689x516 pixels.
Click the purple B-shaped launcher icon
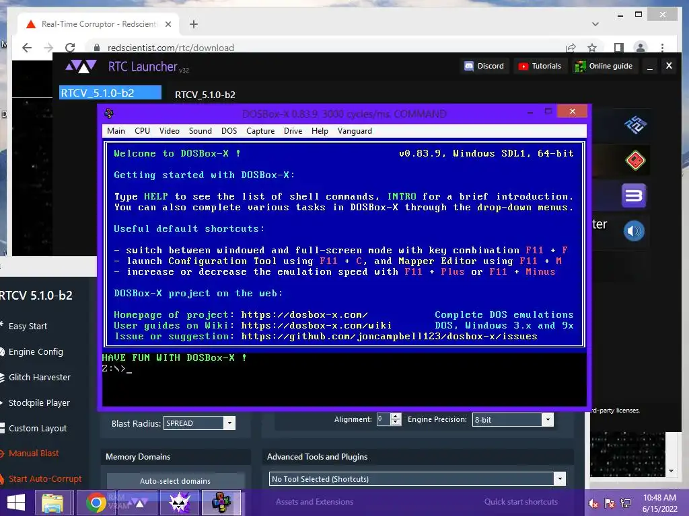[x=634, y=196]
